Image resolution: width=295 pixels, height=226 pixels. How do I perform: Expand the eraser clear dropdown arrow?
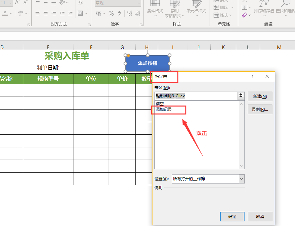coord(250,15)
